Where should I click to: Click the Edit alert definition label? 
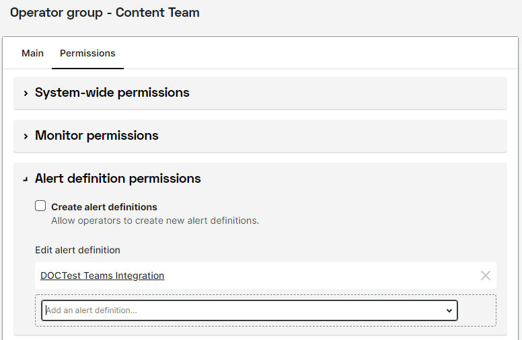point(77,250)
